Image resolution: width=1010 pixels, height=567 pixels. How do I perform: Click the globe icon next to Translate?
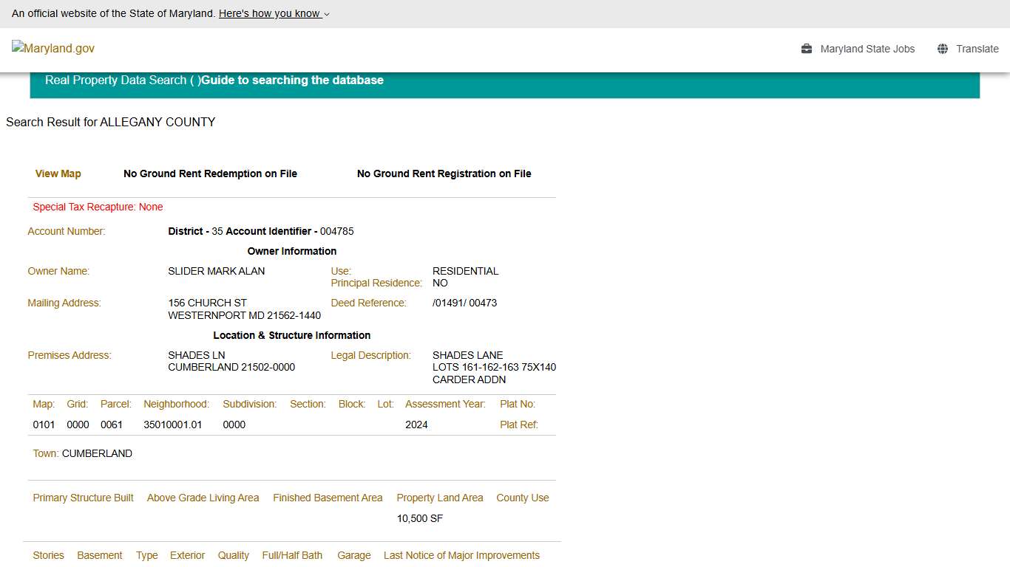click(943, 49)
